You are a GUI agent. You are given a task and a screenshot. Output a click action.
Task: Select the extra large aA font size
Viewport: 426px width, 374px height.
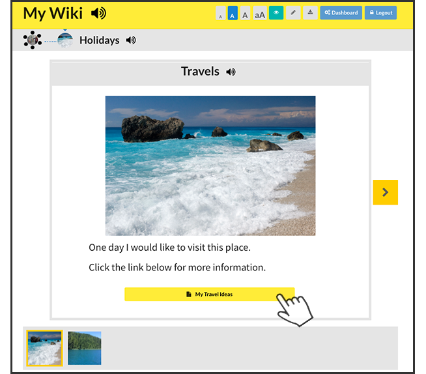pyautogui.click(x=260, y=13)
